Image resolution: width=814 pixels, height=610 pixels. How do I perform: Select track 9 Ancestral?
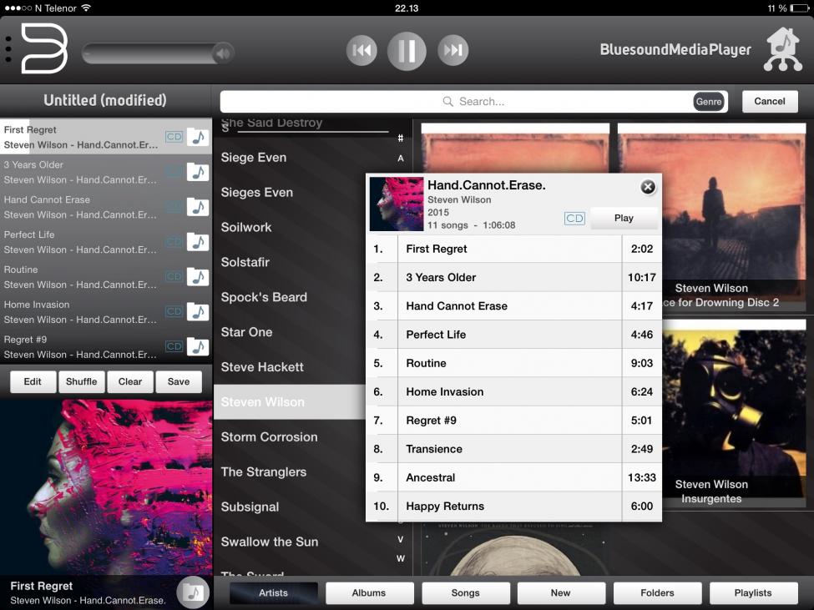coord(514,477)
